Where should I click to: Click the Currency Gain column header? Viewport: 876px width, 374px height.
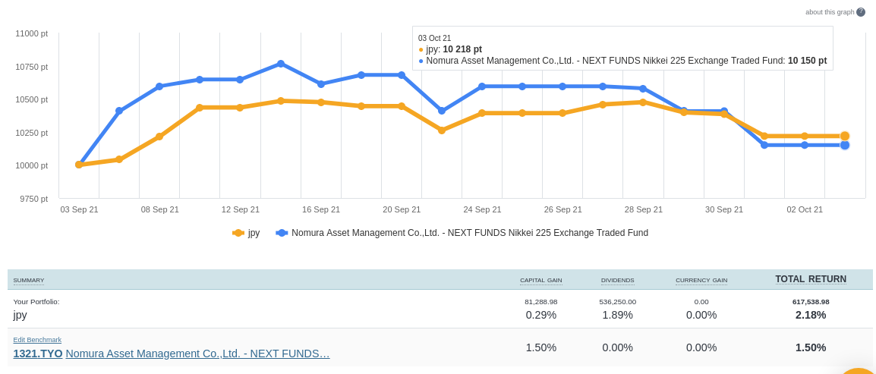(x=701, y=281)
